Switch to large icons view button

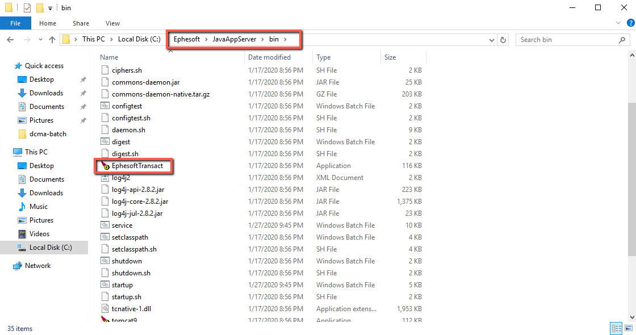[x=627, y=328]
